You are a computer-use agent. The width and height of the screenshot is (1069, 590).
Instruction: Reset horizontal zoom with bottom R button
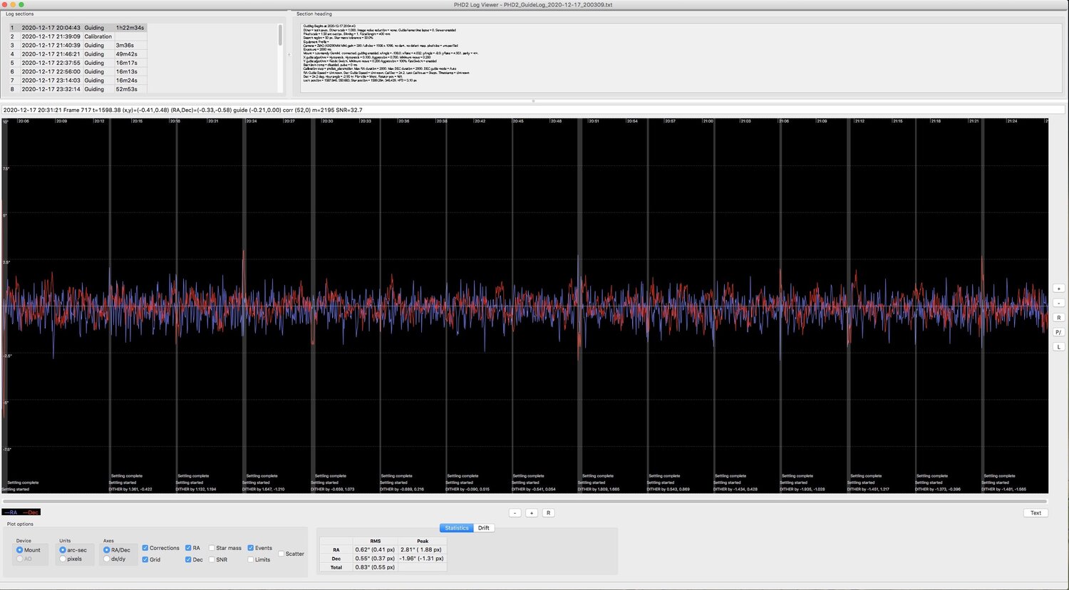(x=547, y=513)
